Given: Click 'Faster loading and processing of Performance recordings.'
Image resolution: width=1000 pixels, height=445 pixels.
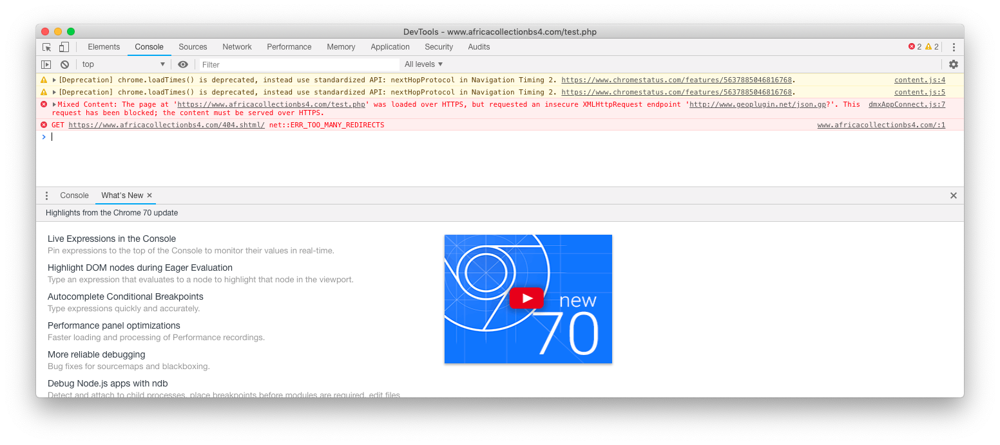Looking at the screenshot, I should pos(156,338).
